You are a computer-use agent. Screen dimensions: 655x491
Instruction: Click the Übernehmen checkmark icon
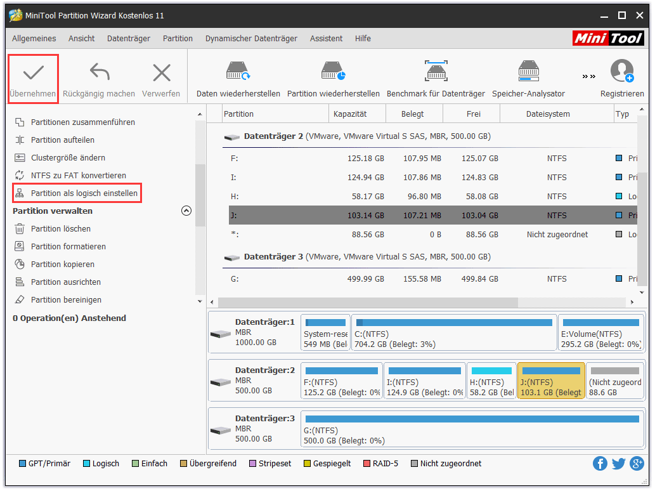[x=33, y=73]
